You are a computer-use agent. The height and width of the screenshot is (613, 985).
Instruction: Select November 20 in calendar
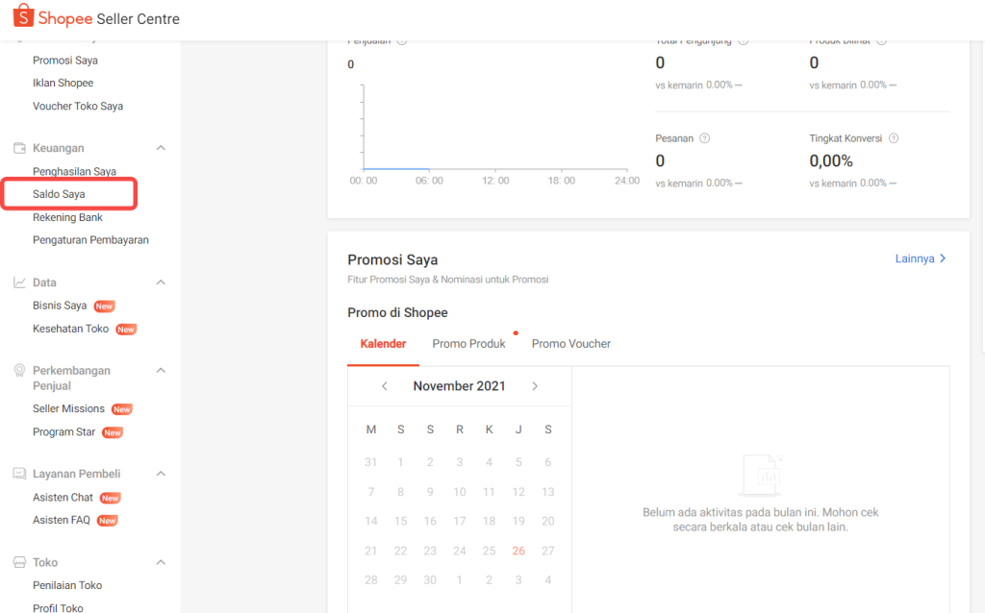547,521
